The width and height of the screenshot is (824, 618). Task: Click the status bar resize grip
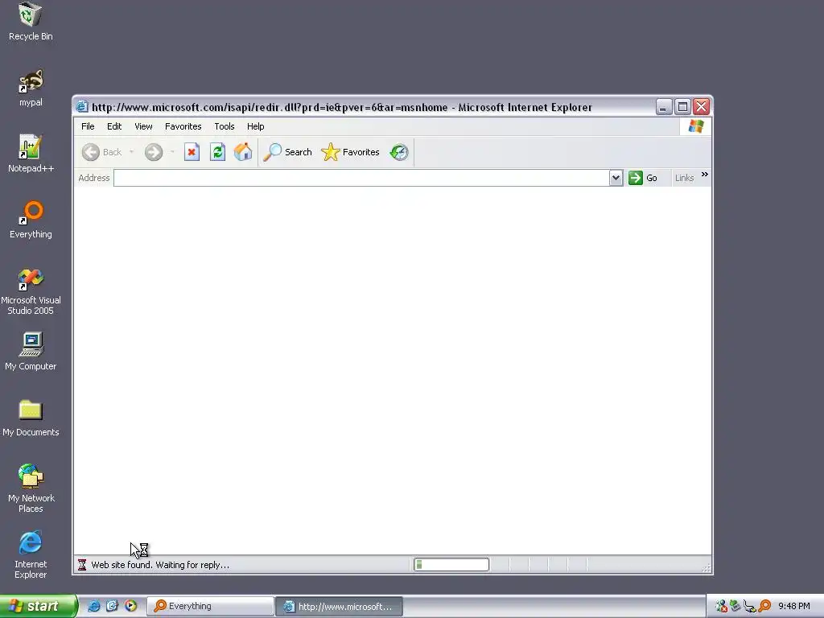click(707, 567)
